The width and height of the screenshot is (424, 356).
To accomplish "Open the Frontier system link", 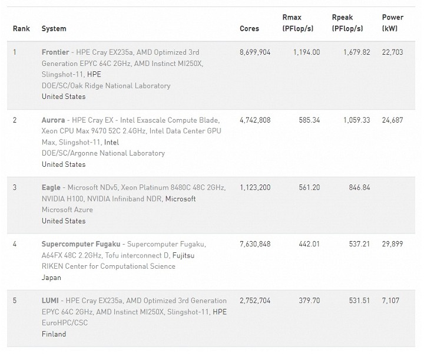I will point(55,52).
